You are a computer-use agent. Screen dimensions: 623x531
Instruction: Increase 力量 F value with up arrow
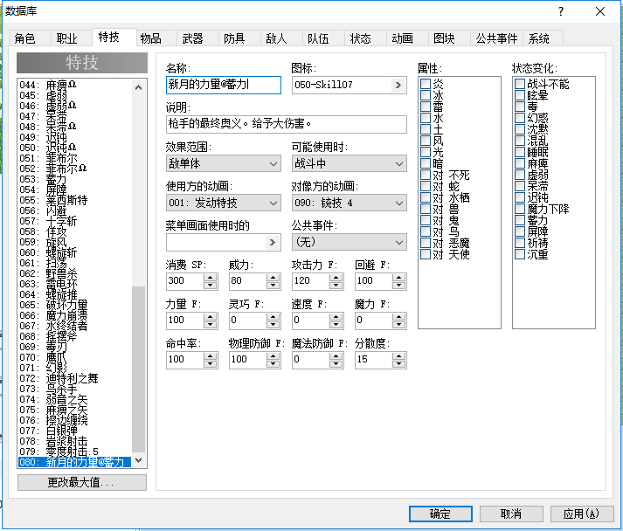[211, 316]
